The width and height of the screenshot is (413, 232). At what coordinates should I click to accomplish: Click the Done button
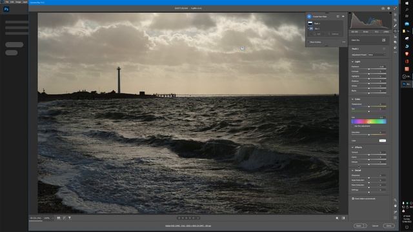click(x=388, y=226)
